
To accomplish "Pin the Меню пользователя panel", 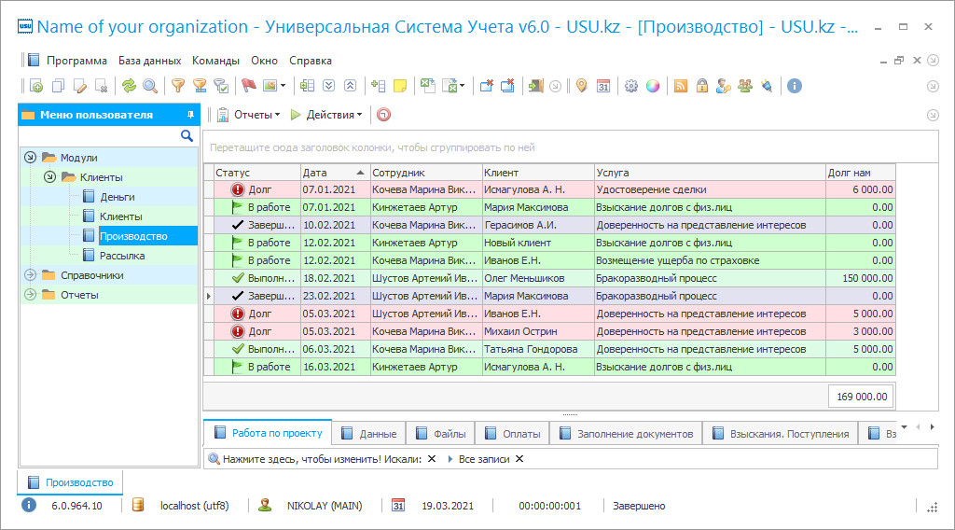I will [x=190, y=115].
